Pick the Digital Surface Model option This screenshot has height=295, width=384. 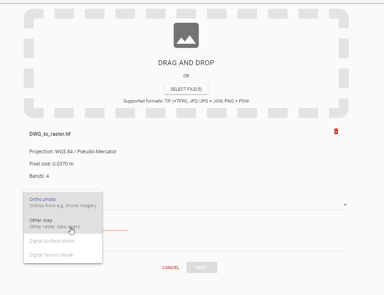(63, 241)
